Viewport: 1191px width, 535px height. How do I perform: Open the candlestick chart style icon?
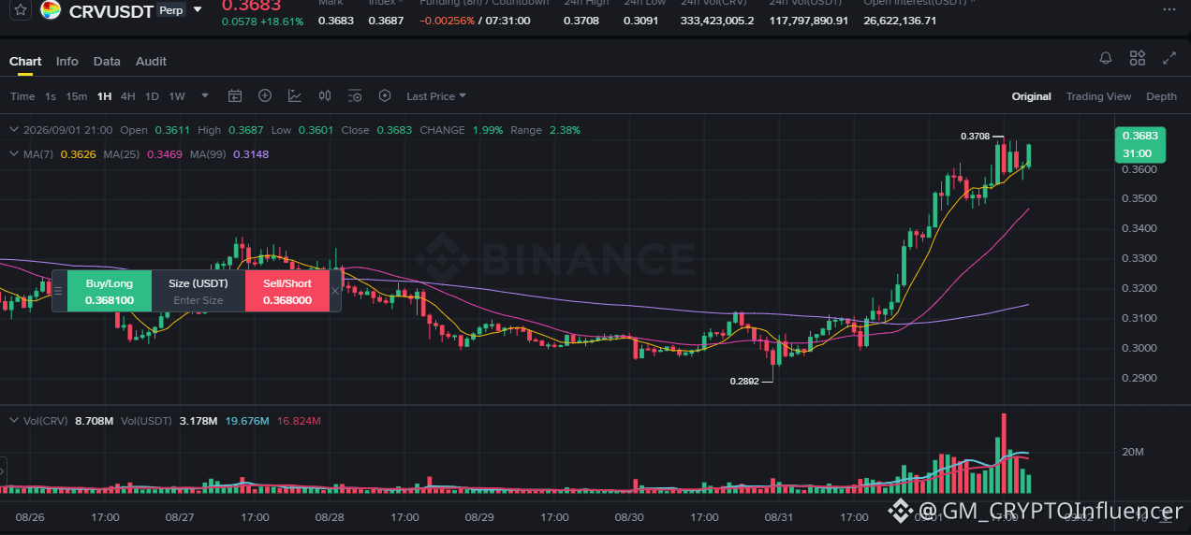click(325, 95)
